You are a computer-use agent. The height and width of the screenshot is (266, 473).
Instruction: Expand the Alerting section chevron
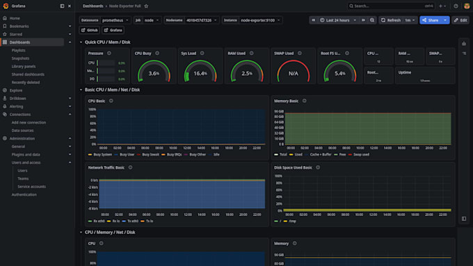pyautogui.click(x=70, y=106)
